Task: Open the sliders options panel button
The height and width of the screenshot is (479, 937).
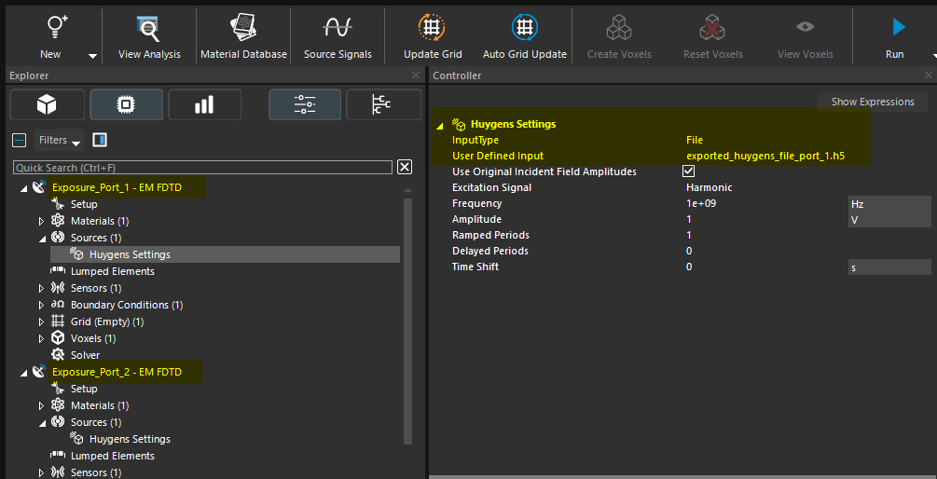Action: click(x=305, y=105)
